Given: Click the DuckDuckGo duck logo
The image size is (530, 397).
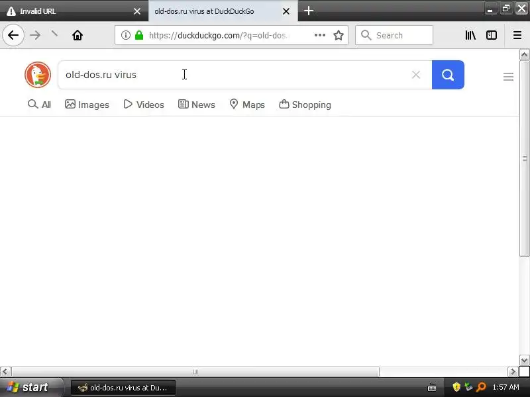Looking at the screenshot, I should click(38, 75).
